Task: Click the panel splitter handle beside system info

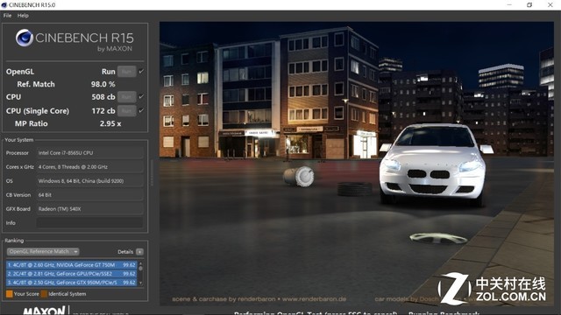Action: coord(152,173)
